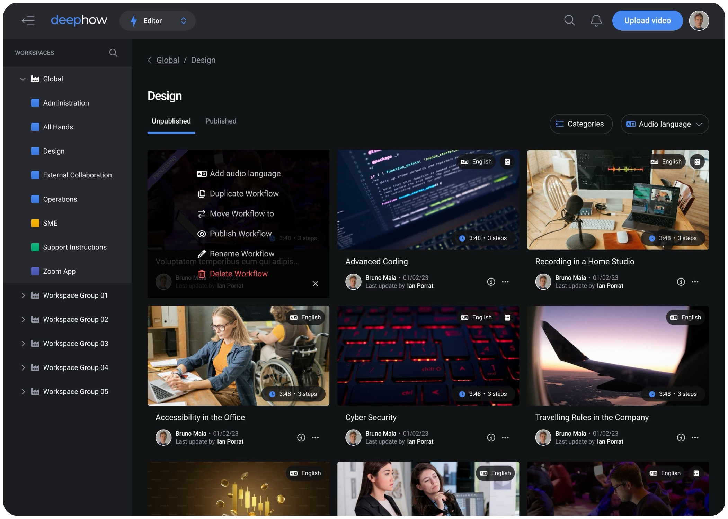
Task: Open the Operations workspace
Action: 67,199
